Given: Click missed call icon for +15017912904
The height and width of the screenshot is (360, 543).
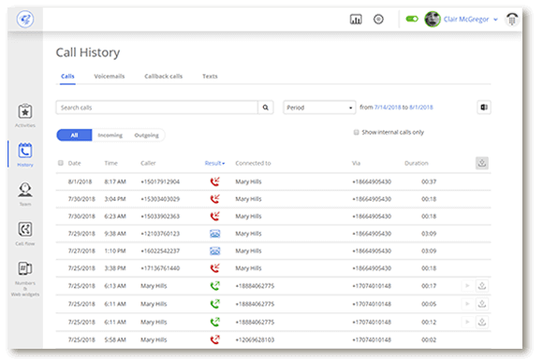Looking at the screenshot, I should point(215,181).
